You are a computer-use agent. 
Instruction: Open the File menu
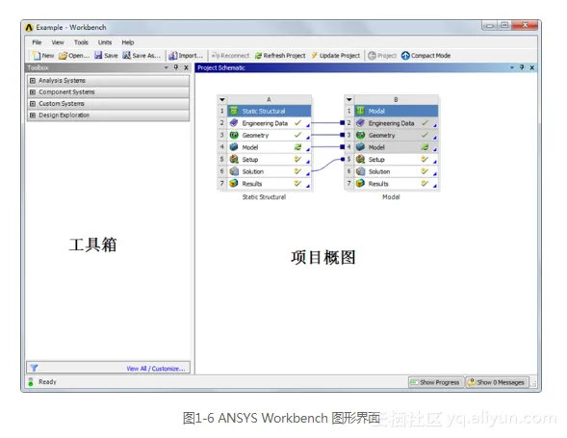coord(37,42)
